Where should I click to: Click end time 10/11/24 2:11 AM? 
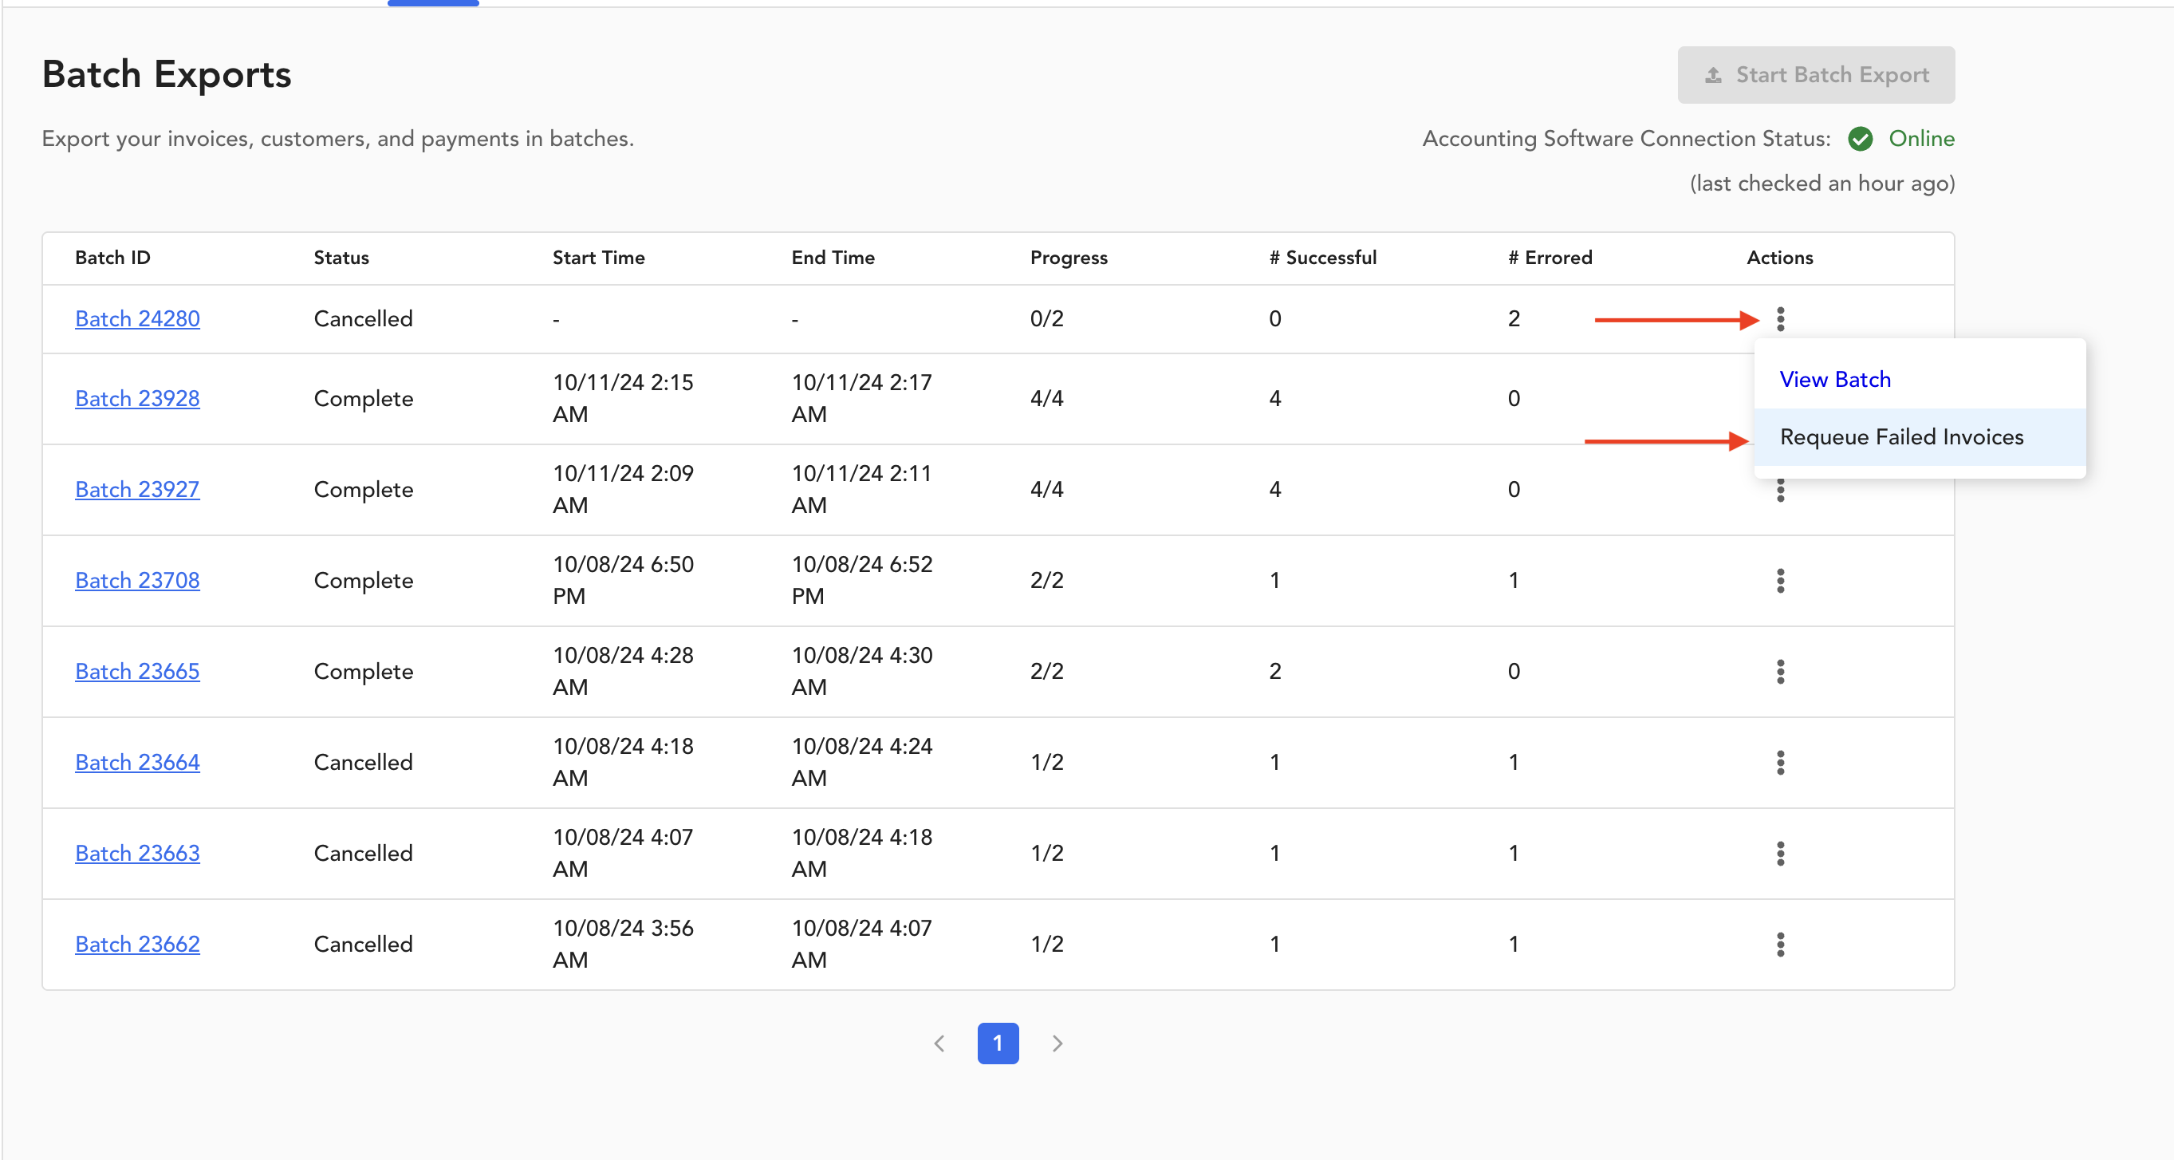click(861, 490)
